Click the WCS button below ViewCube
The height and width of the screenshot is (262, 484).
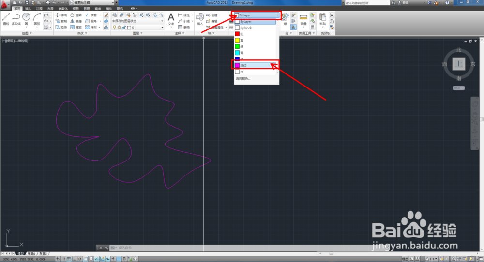coord(459,88)
